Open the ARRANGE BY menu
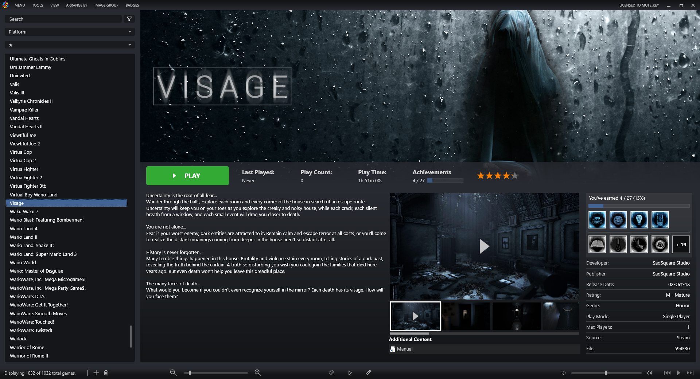 [x=77, y=5]
